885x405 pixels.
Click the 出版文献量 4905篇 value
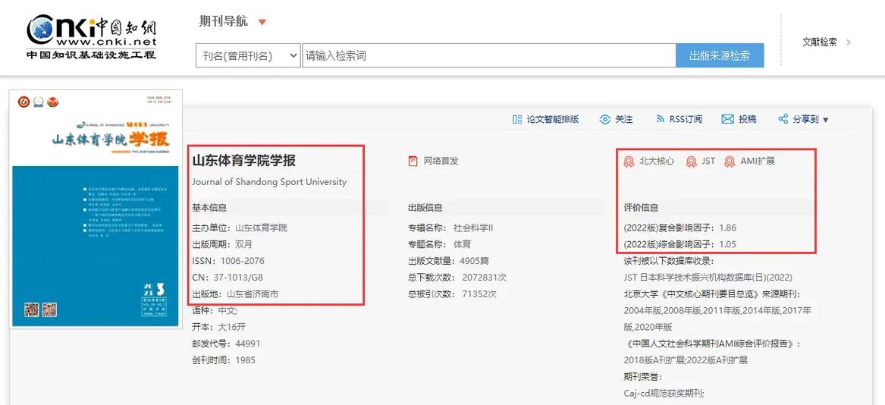coord(474,261)
